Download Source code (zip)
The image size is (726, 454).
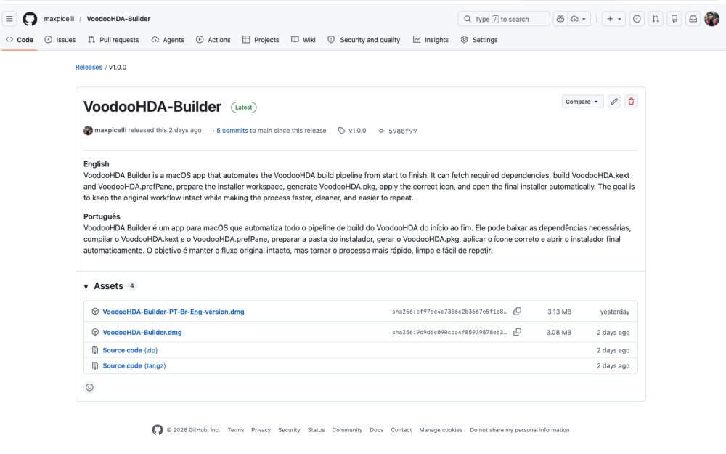tap(130, 350)
